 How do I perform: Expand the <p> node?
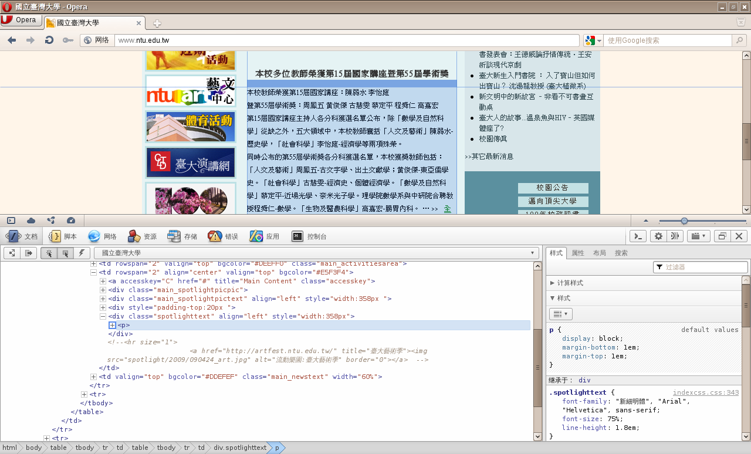coord(112,325)
